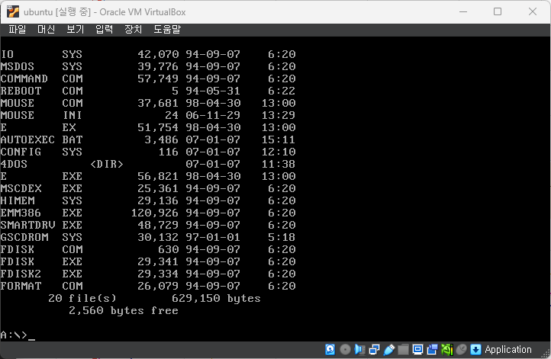Screen dimensions: 551x359
Task: Click the network adapters status icon
Action: pyautogui.click(x=375, y=350)
